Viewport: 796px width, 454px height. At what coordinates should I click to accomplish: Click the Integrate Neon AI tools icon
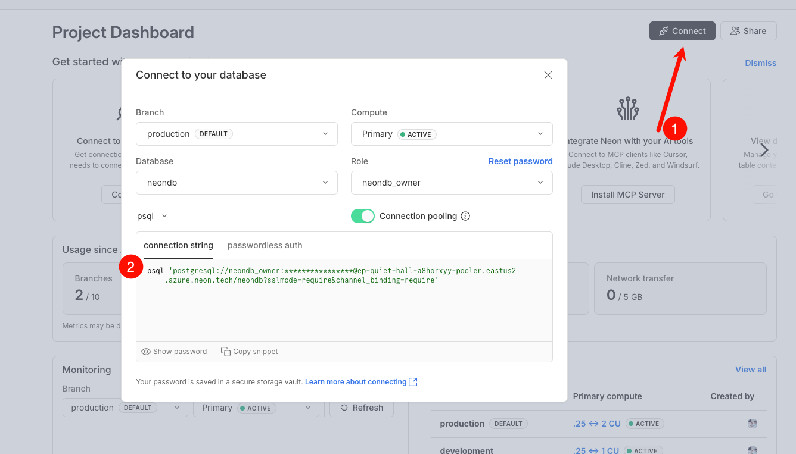(628, 109)
